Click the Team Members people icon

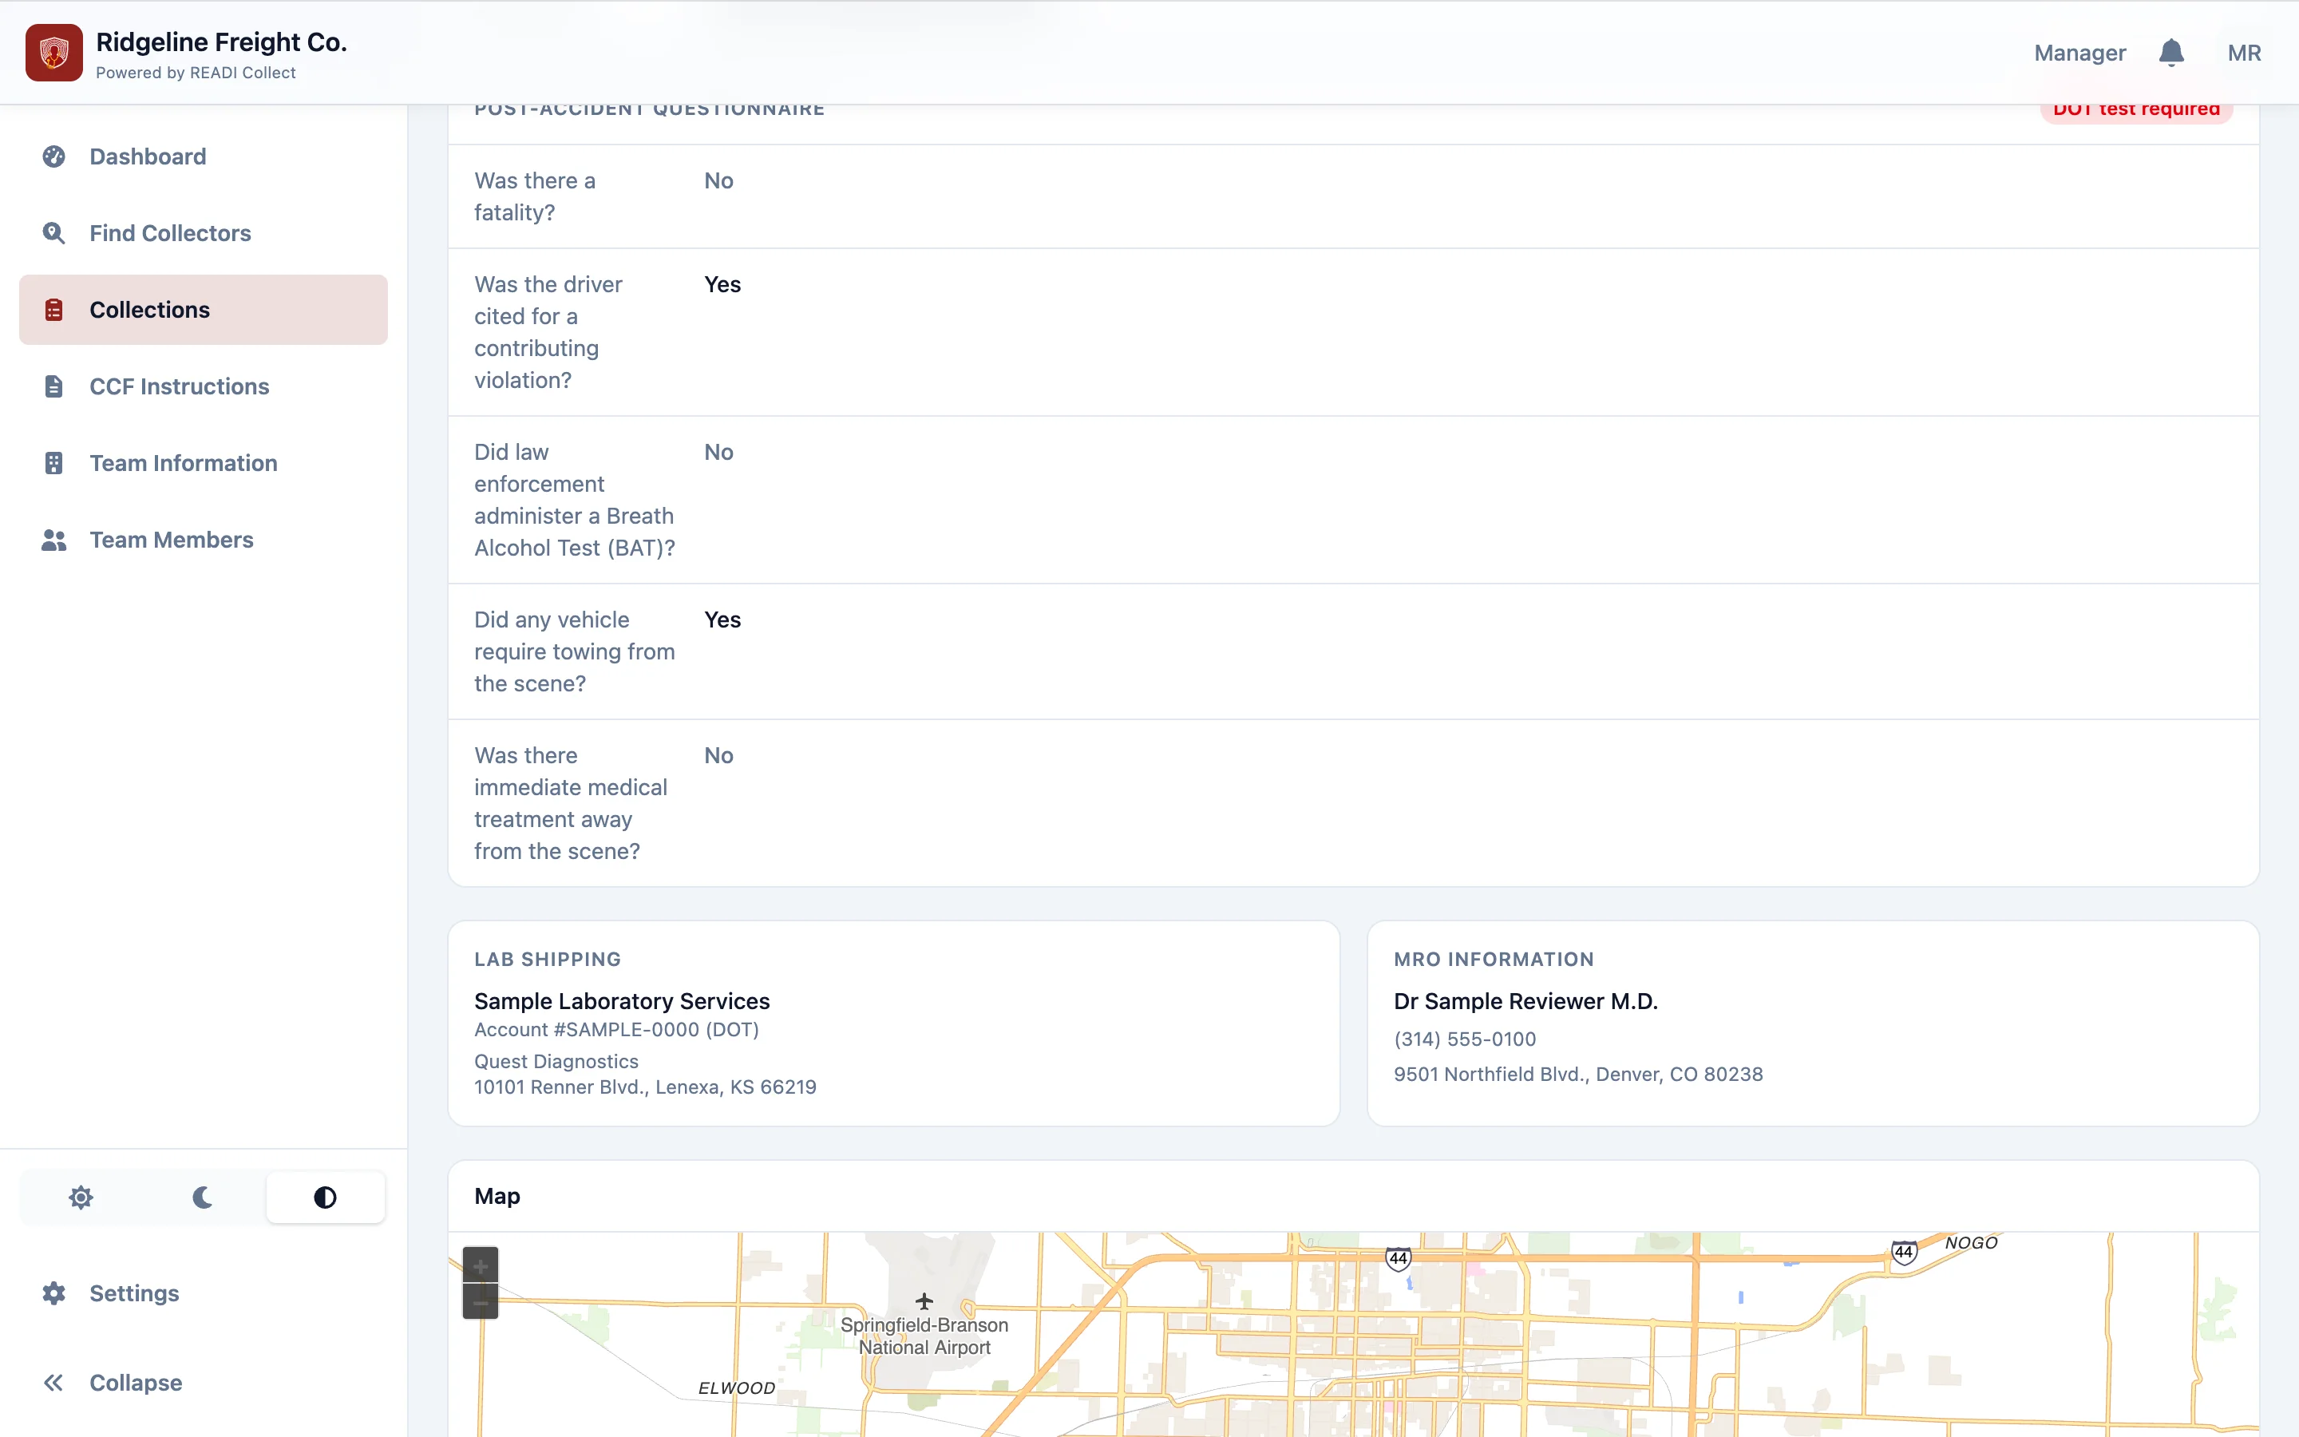[x=54, y=540]
